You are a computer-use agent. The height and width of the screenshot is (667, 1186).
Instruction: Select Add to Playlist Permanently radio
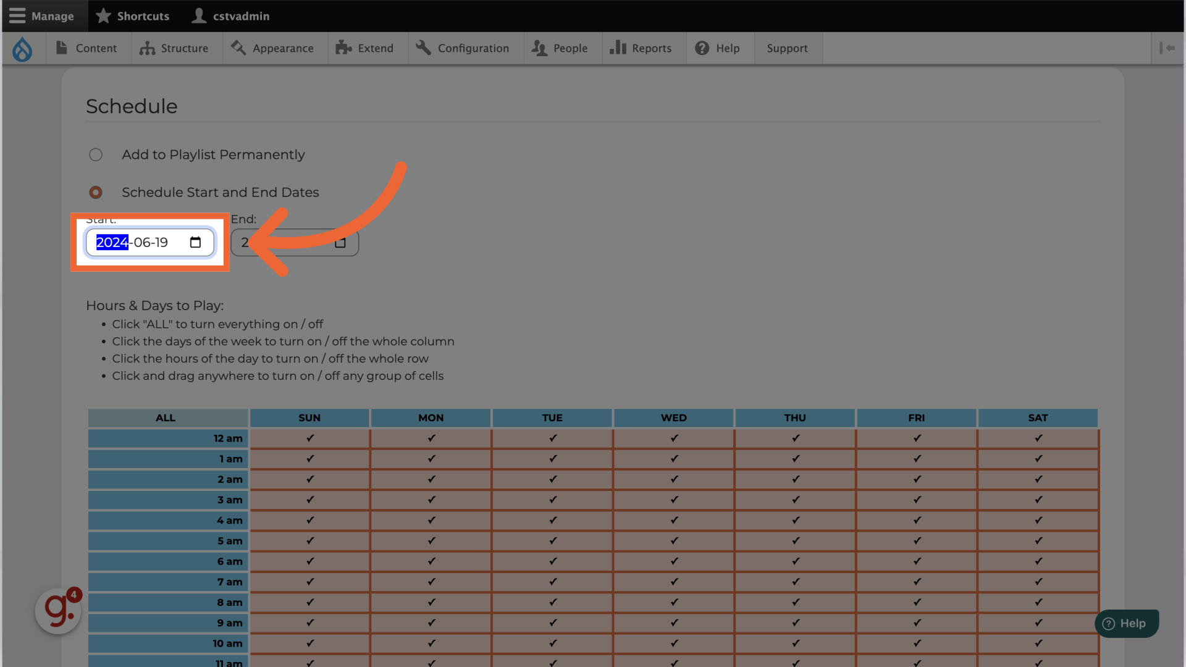pos(96,155)
